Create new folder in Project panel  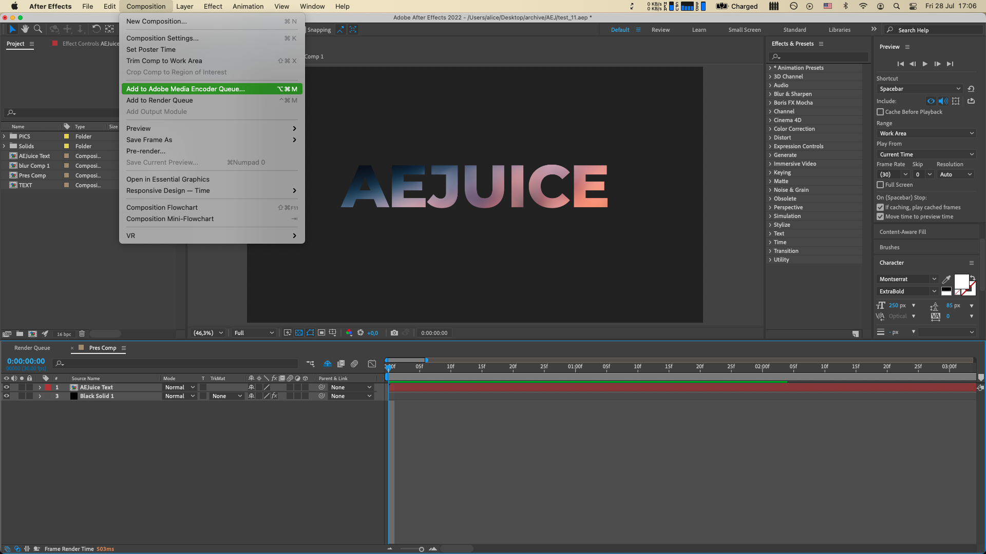pos(20,334)
